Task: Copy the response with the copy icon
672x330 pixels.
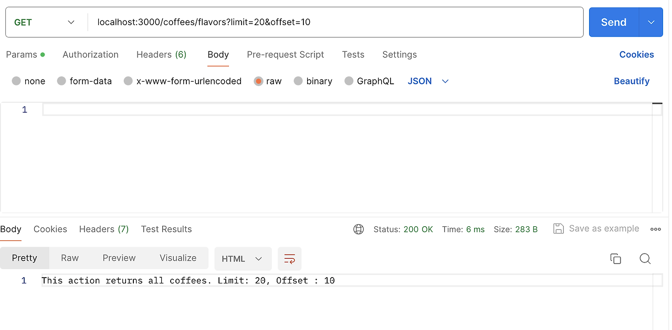Action: 615,259
